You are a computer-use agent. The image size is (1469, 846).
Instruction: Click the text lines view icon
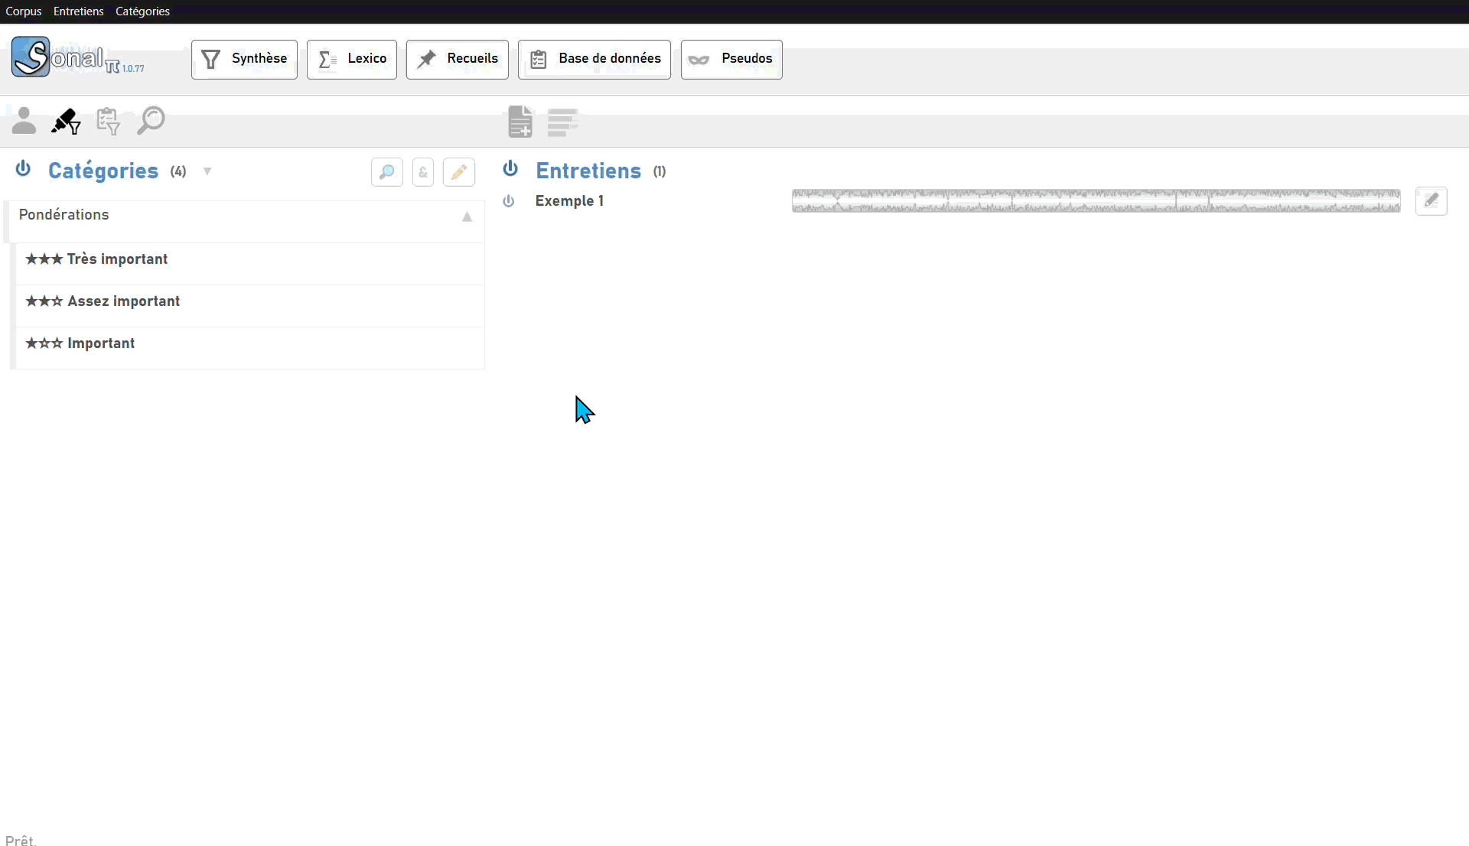click(x=562, y=122)
